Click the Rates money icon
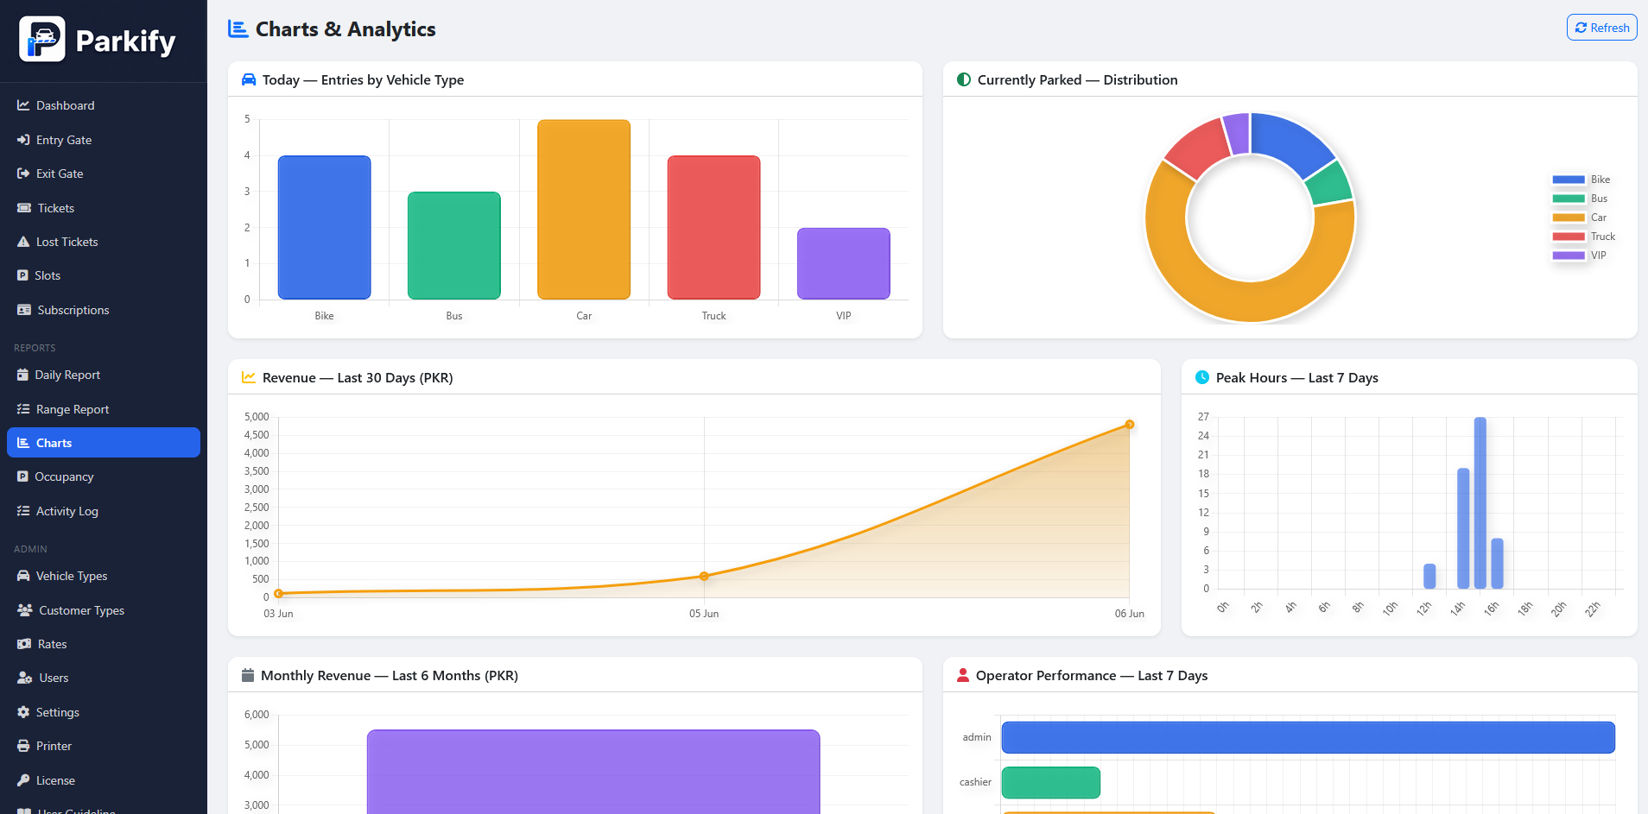 [x=24, y=644]
